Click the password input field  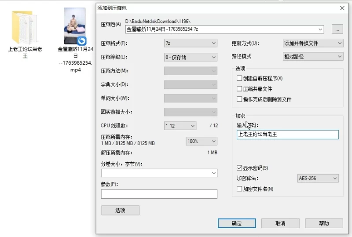tap(288, 135)
